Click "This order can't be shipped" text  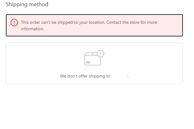(46, 23)
